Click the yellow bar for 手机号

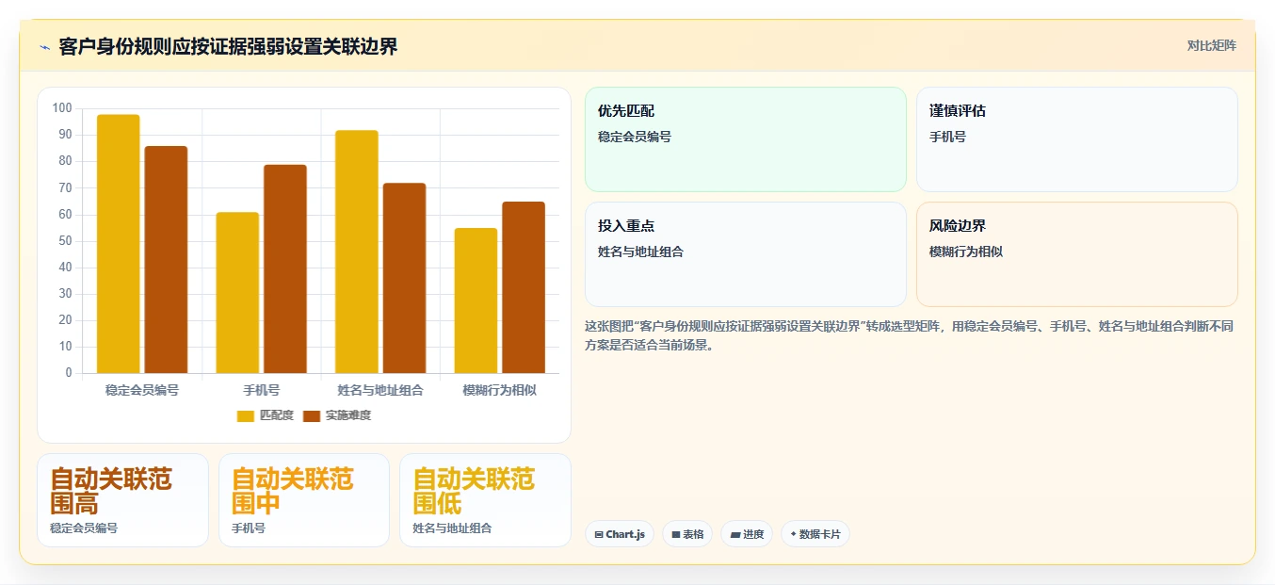tap(237, 293)
